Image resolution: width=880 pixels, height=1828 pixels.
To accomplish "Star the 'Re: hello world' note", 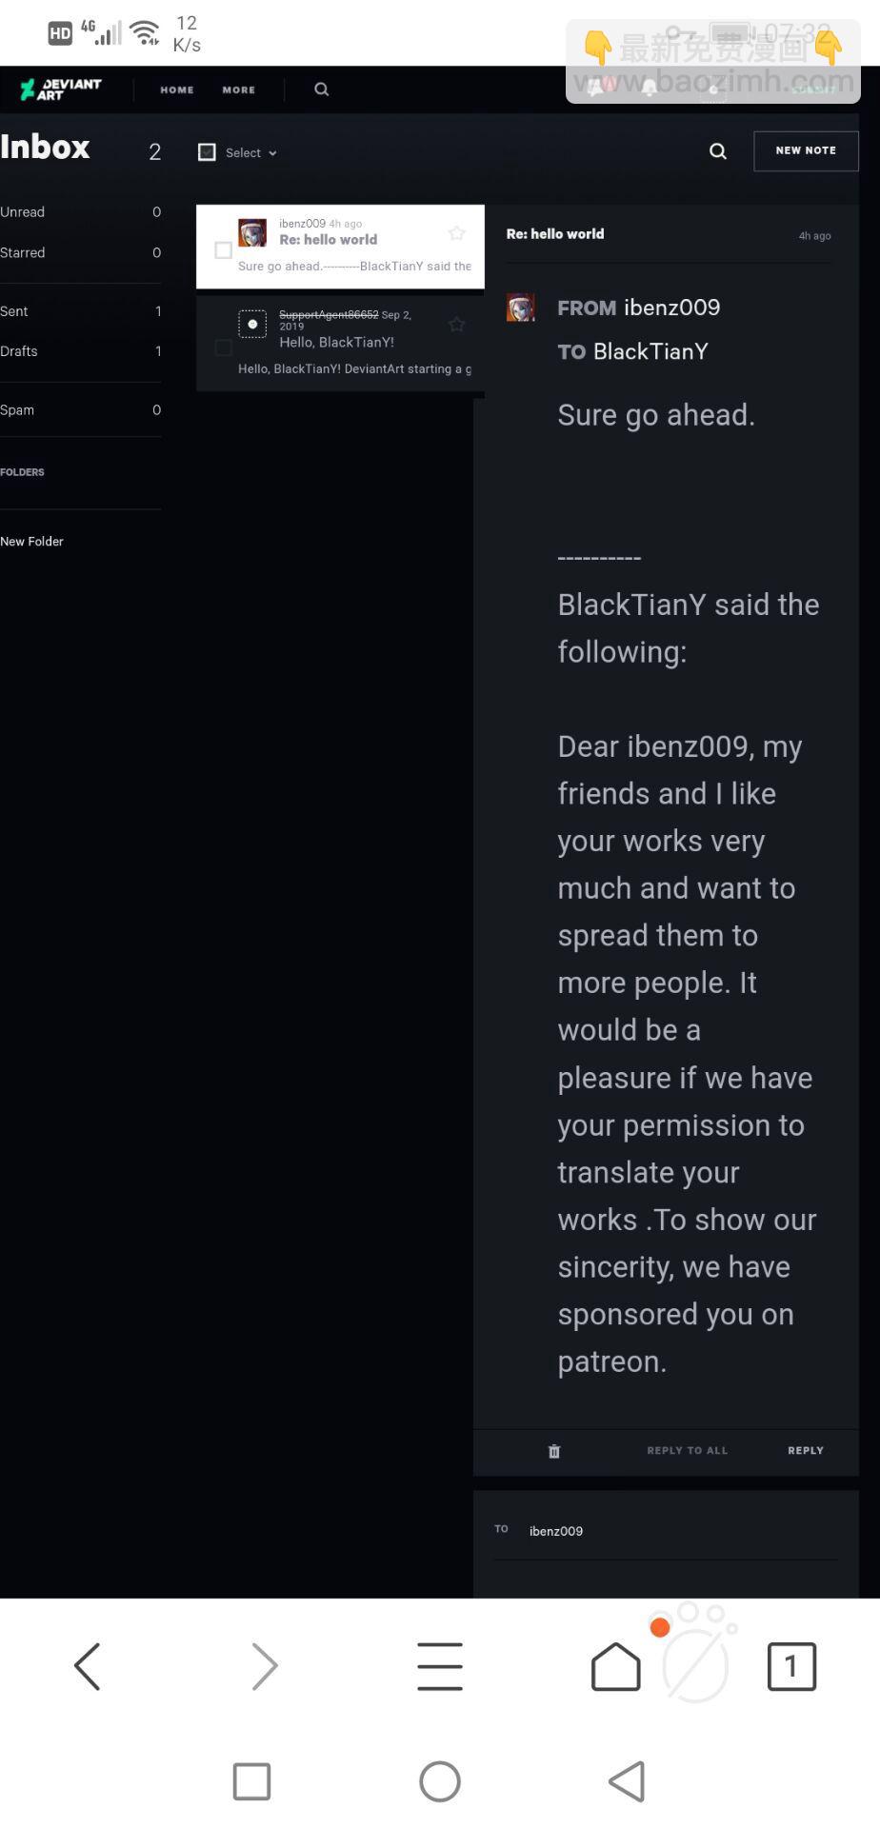I will [x=457, y=233].
